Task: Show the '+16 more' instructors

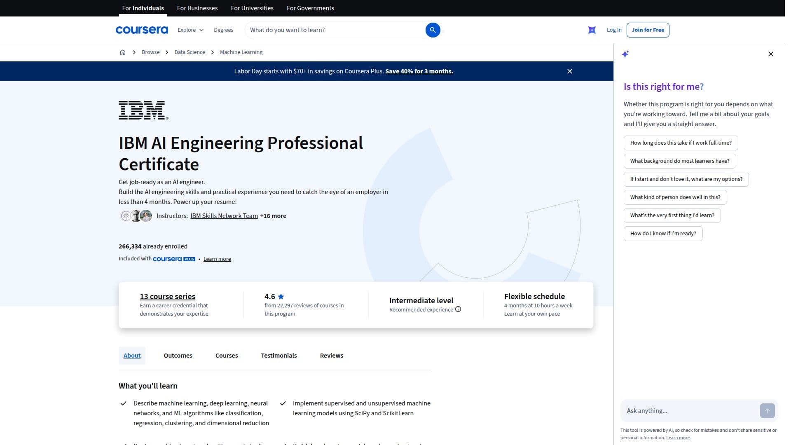Action: coord(273,216)
